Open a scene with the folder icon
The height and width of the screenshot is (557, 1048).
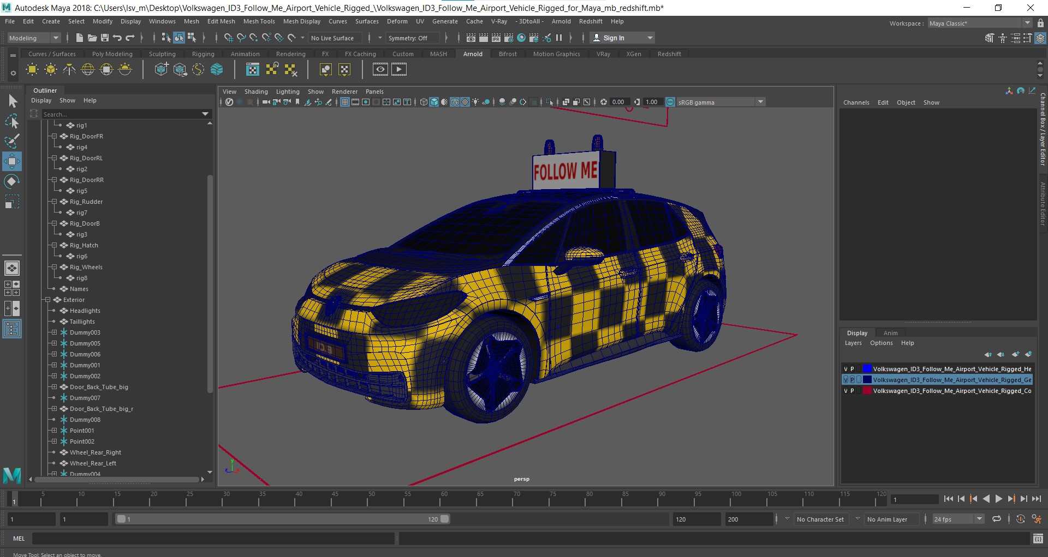92,38
